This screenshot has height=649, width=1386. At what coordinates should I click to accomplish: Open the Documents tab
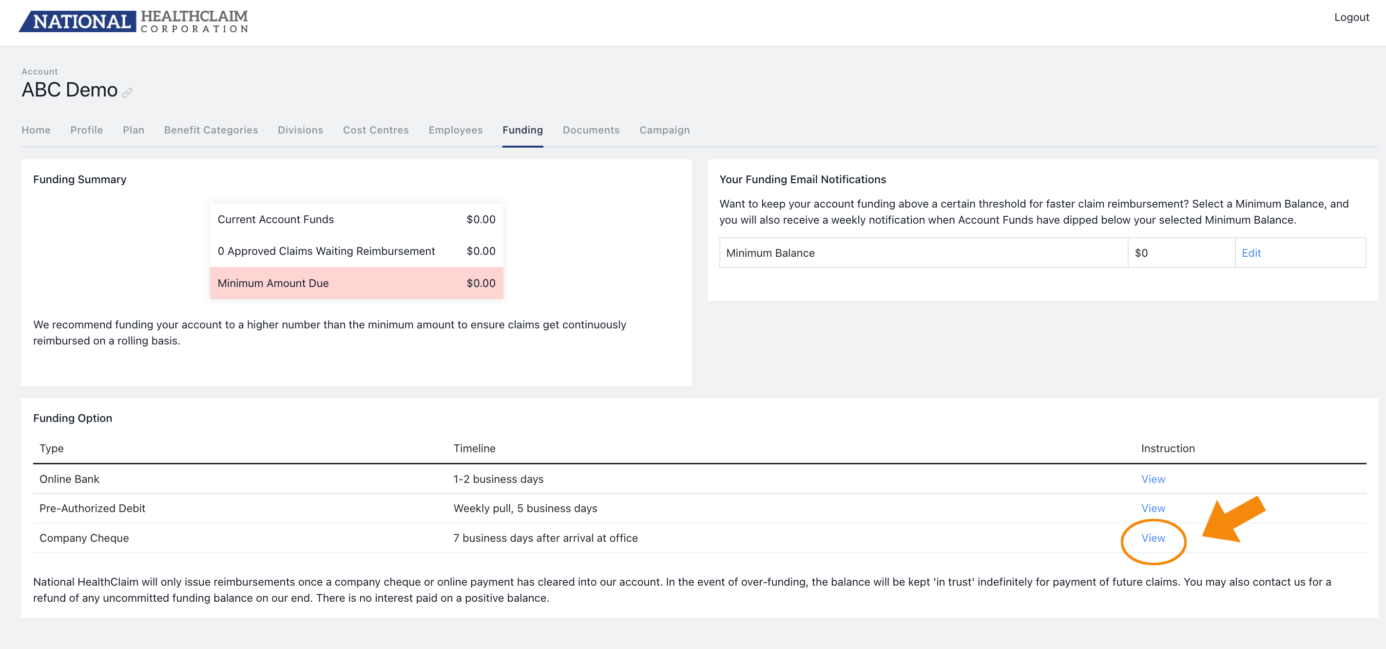point(591,130)
